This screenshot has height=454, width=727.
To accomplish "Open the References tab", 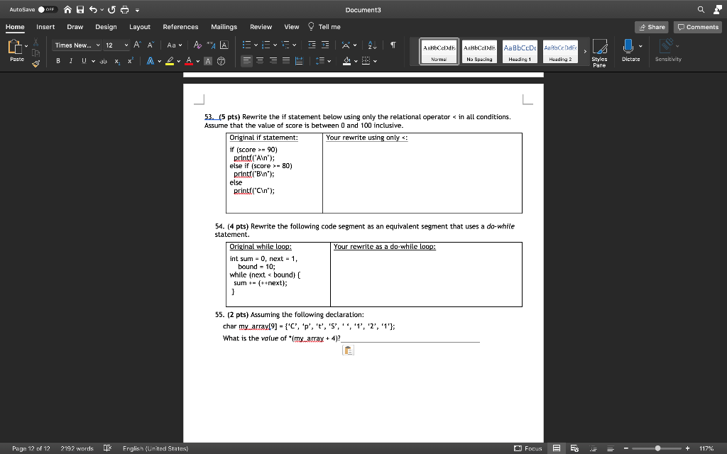I will coord(180,27).
